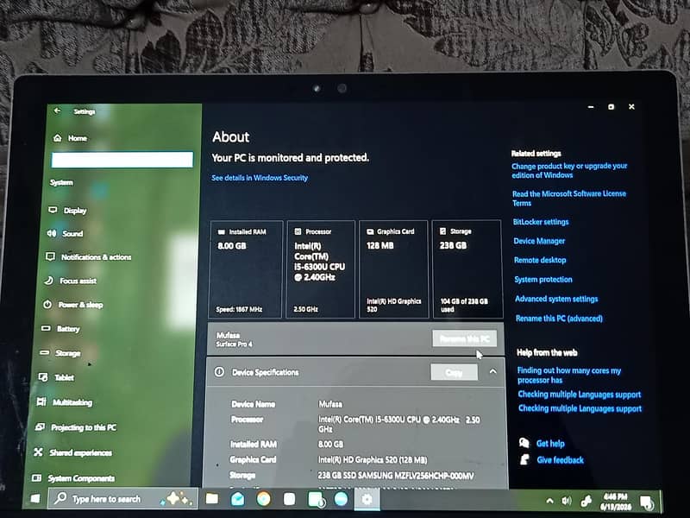The image size is (690, 518).
Task: Click the Focus assist moon icon
Action: pos(49,280)
